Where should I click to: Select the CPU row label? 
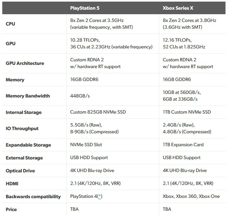[11, 24]
